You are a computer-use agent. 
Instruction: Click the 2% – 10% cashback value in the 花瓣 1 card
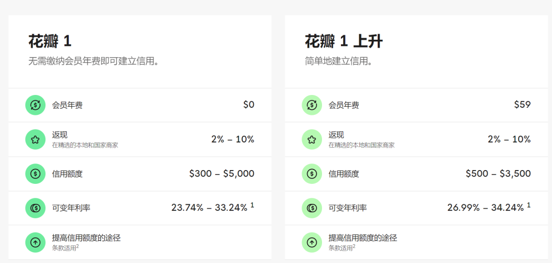coord(233,139)
